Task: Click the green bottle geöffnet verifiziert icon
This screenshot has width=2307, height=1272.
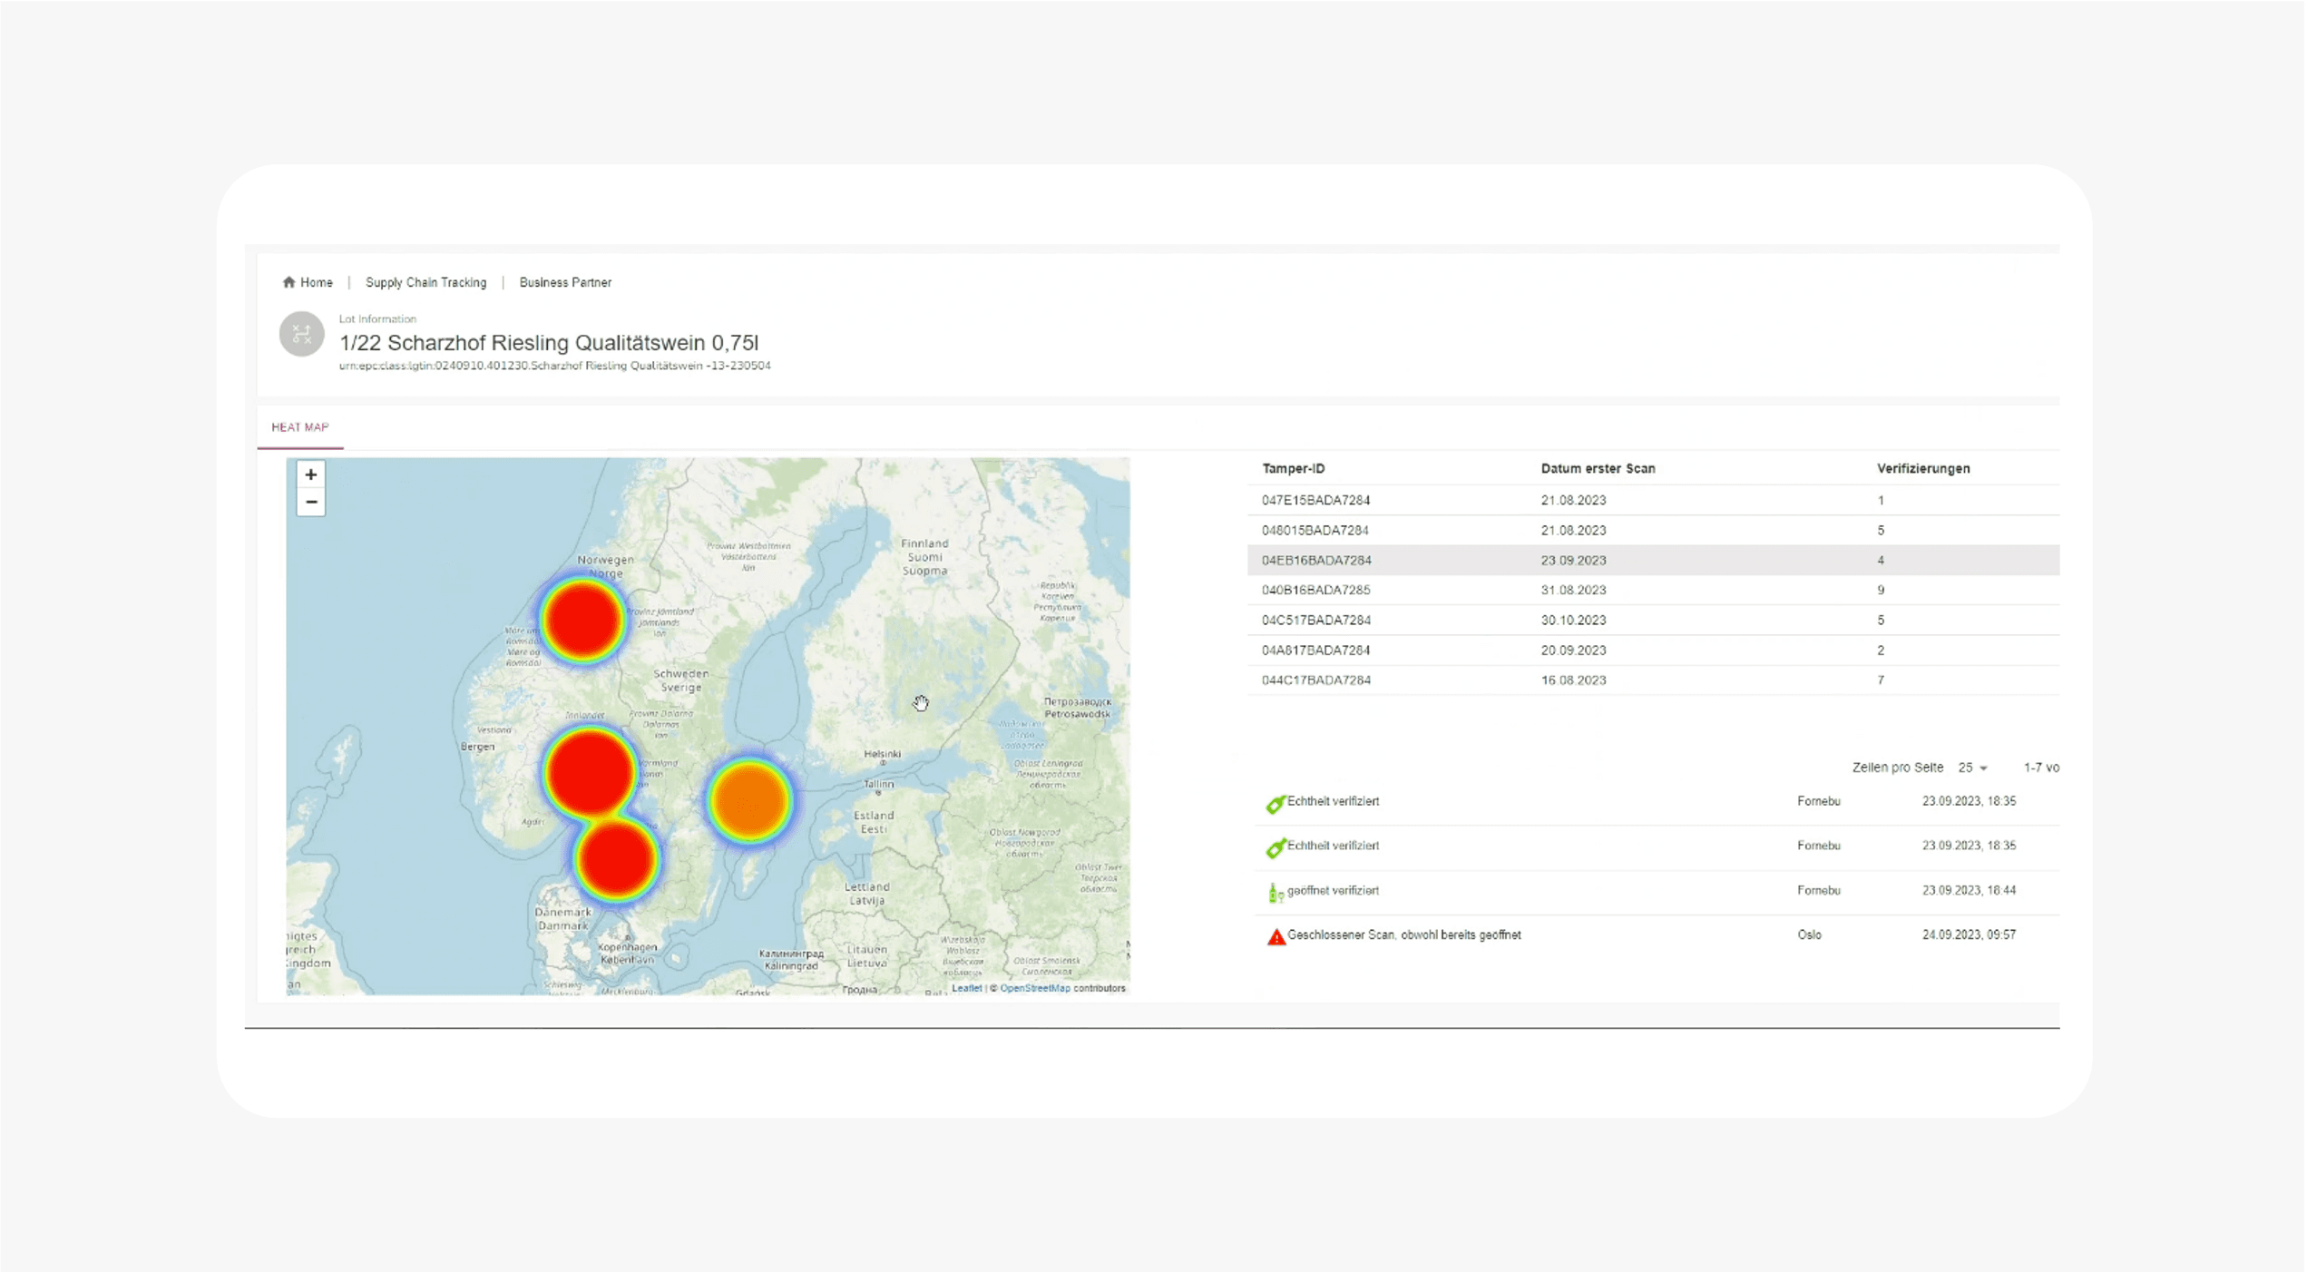Action: click(x=1275, y=893)
